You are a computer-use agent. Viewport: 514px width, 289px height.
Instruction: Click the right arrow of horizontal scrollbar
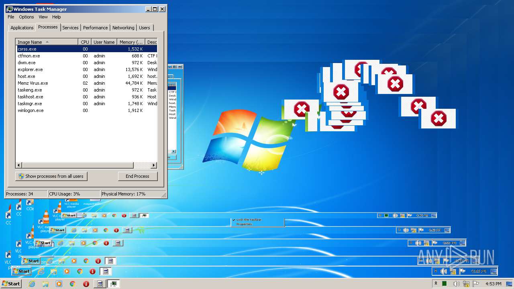[154, 165]
